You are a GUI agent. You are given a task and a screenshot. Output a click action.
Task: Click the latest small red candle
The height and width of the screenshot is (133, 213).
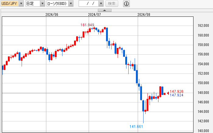pos(165,94)
